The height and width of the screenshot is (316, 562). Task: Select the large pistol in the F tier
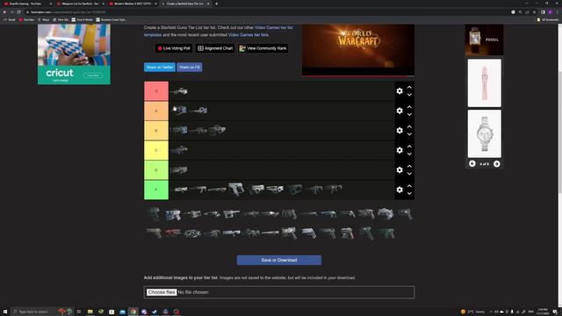point(236,189)
